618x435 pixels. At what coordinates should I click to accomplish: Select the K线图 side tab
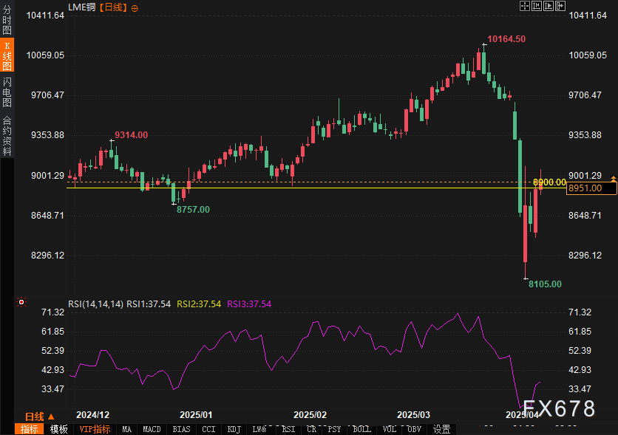(x=7, y=56)
